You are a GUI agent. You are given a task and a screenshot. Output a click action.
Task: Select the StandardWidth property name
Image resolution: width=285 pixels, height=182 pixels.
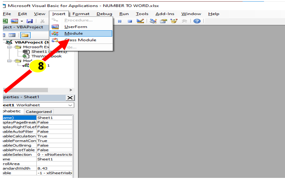(x=20, y=169)
